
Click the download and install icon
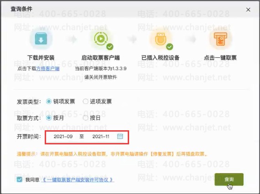(x=41, y=39)
